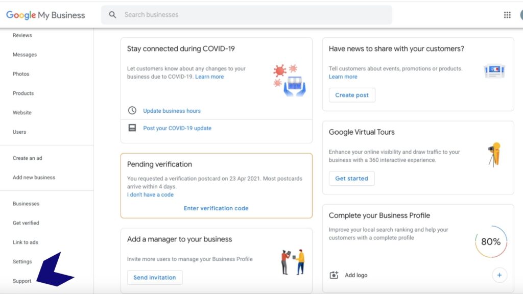Open Messages in the sidebar
Viewport: 523px width, 294px height.
click(25, 55)
